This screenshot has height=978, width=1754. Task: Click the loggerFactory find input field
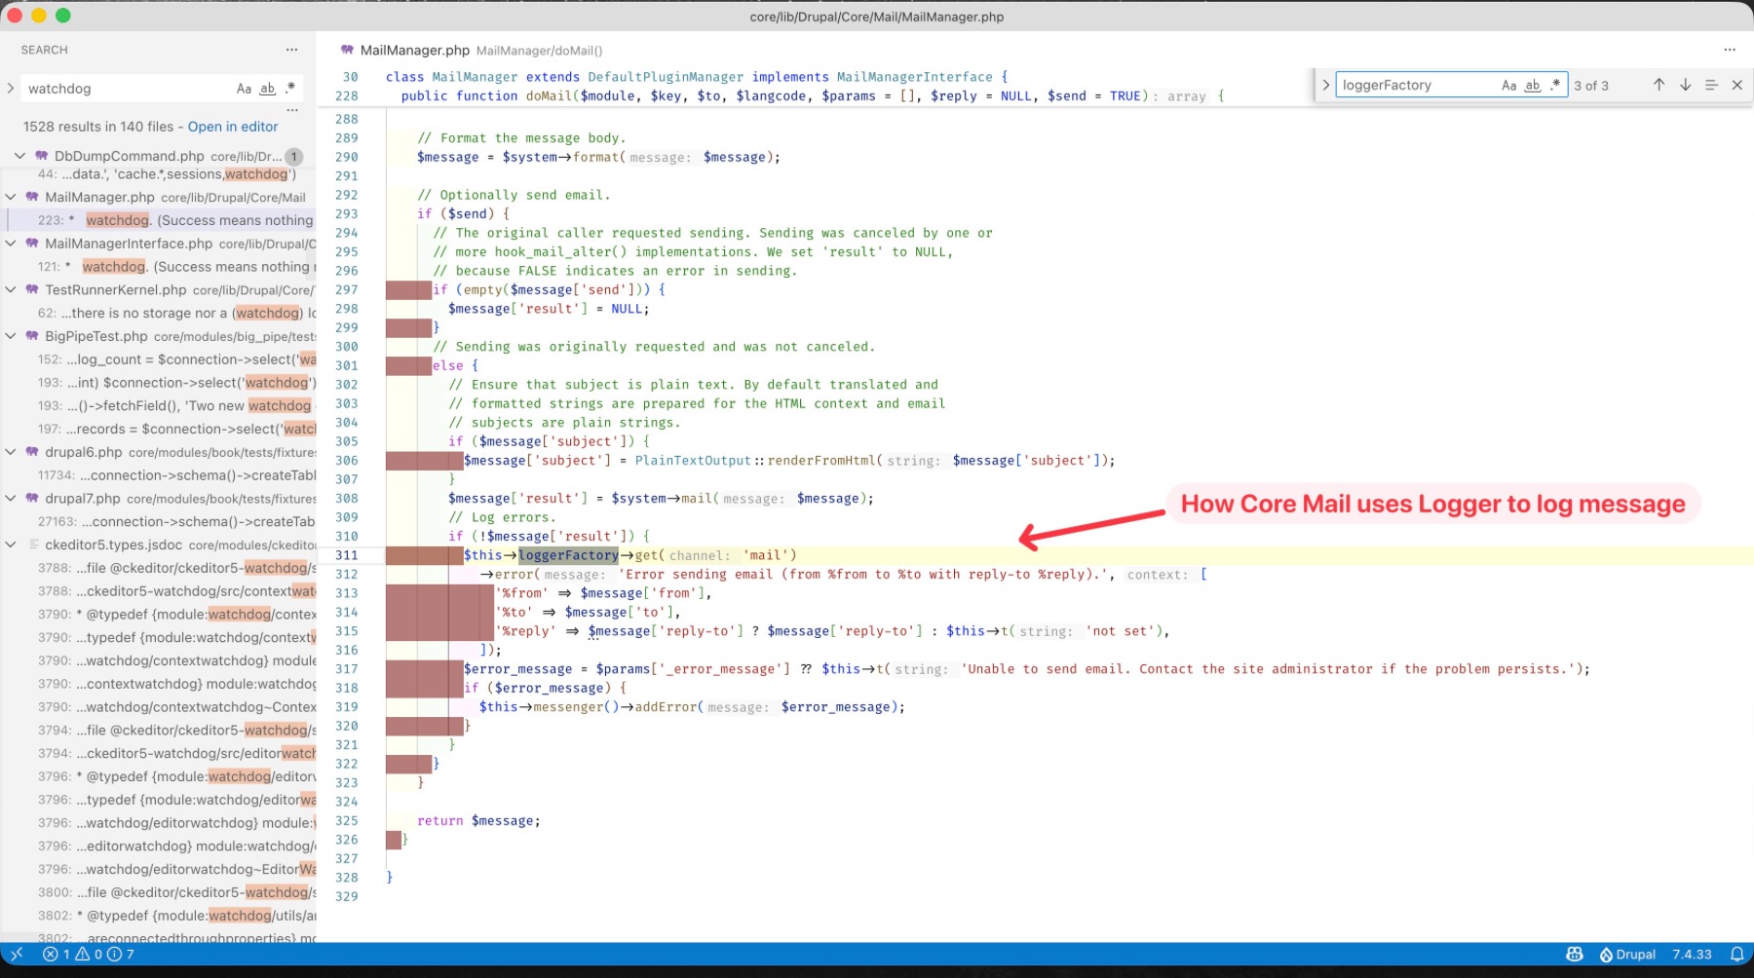point(1413,86)
